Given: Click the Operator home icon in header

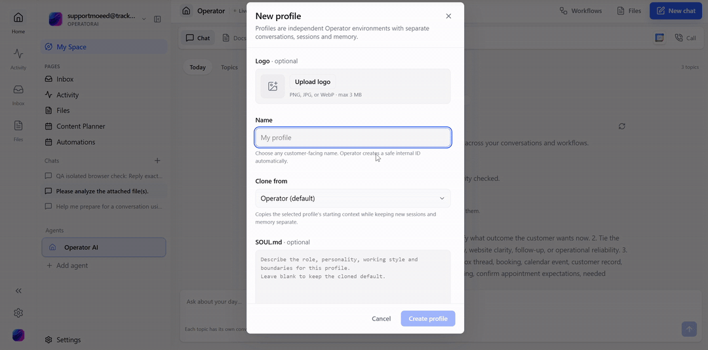Looking at the screenshot, I should tap(186, 11).
